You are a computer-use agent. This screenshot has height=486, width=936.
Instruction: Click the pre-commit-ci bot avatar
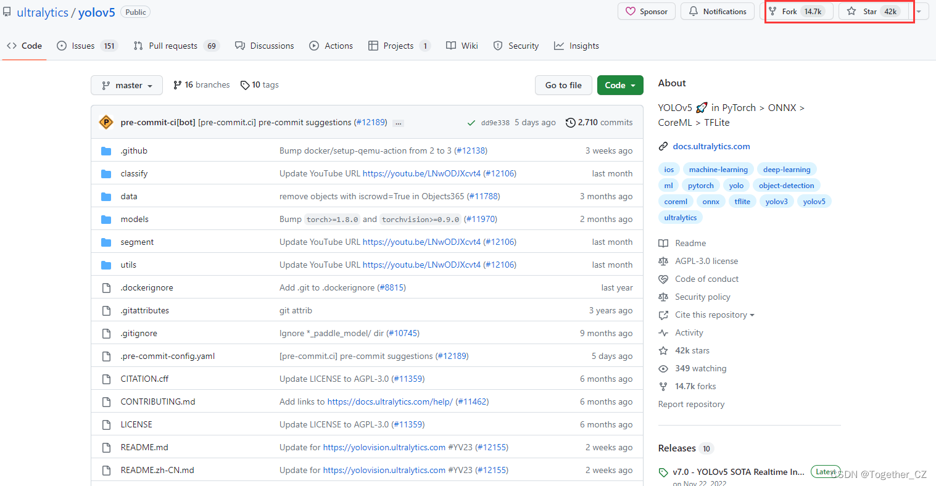click(106, 122)
